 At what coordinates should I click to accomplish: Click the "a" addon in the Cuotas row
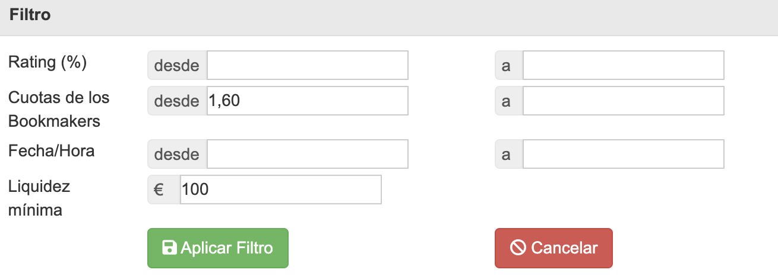pos(507,101)
